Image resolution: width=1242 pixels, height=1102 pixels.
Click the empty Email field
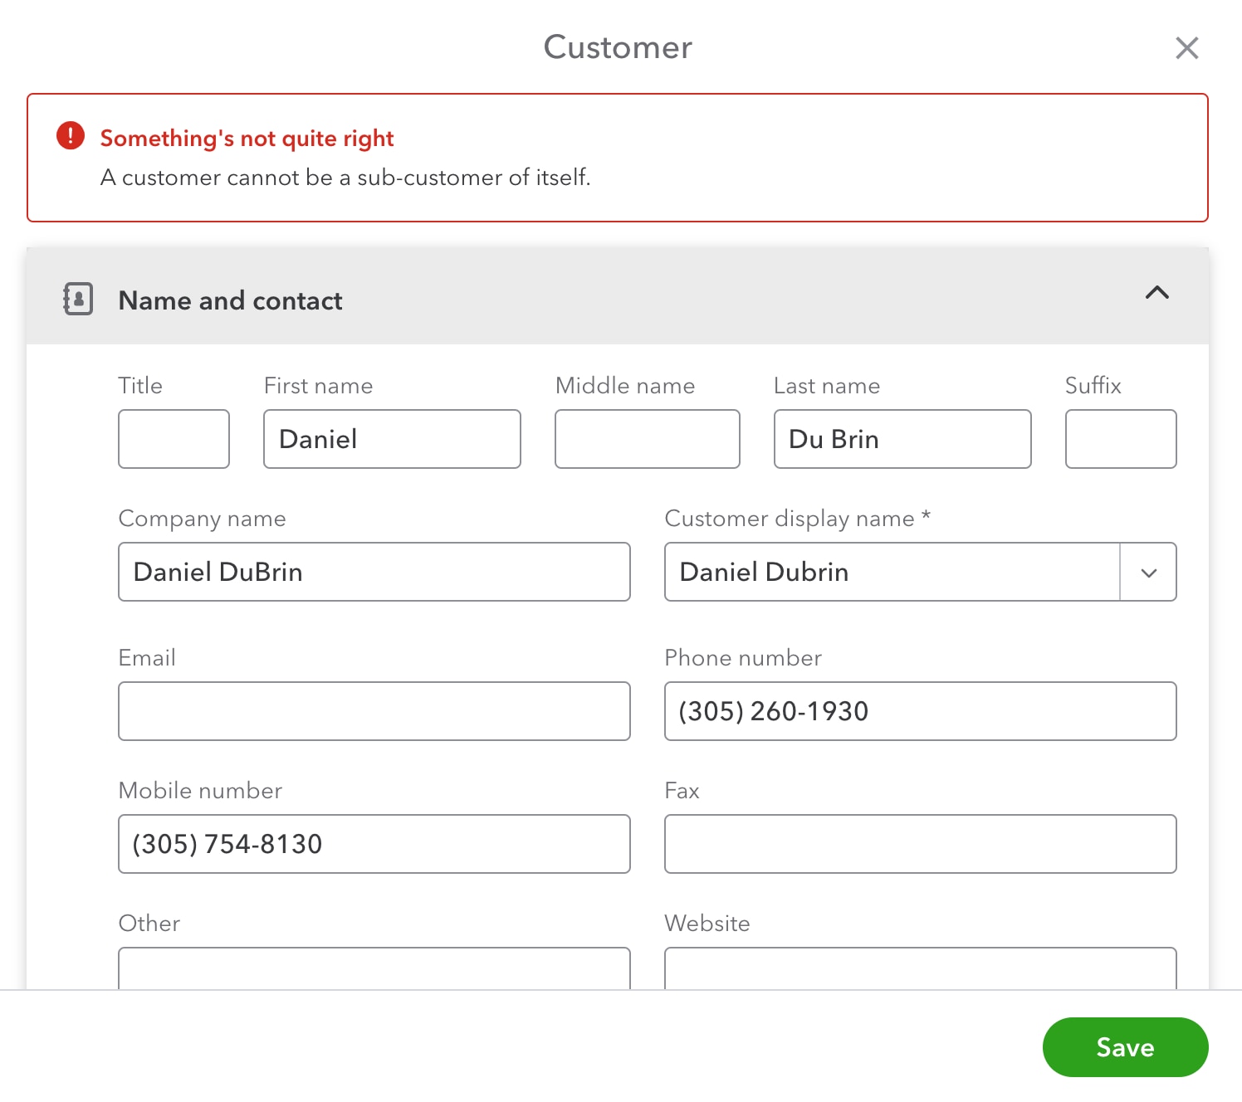click(x=374, y=710)
